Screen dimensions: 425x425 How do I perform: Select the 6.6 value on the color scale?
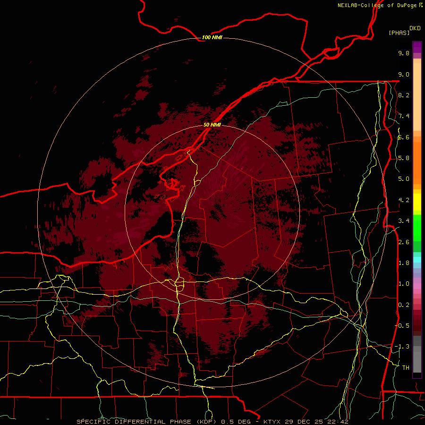coord(404,137)
